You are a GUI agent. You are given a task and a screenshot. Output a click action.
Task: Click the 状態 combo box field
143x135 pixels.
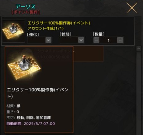72,40
